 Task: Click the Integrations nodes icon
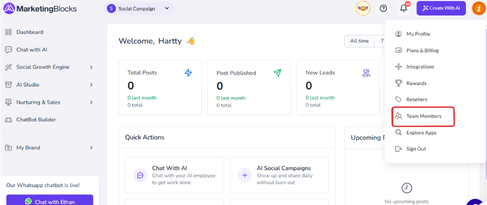tap(398, 67)
